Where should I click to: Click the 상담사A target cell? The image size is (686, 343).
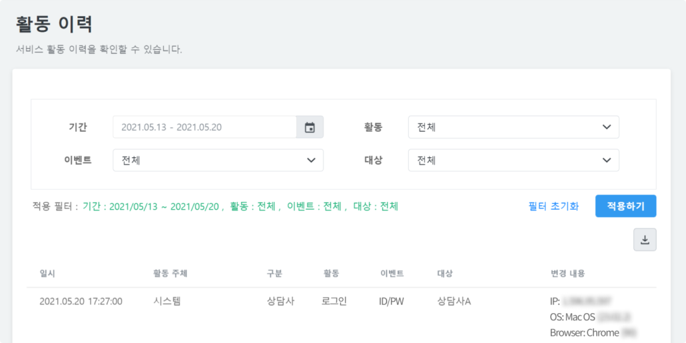(x=454, y=302)
